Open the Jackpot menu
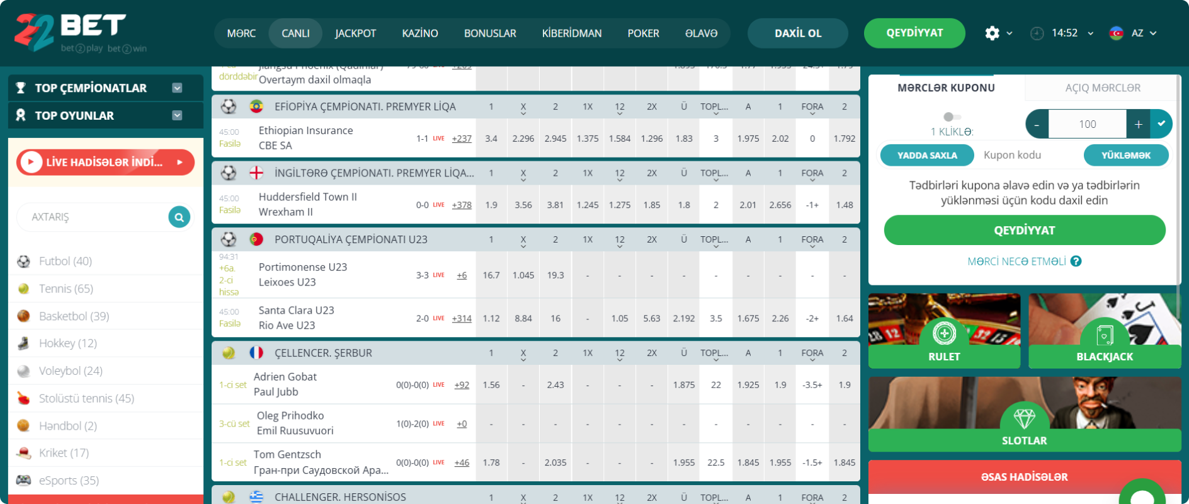 [x=355, y=33]
